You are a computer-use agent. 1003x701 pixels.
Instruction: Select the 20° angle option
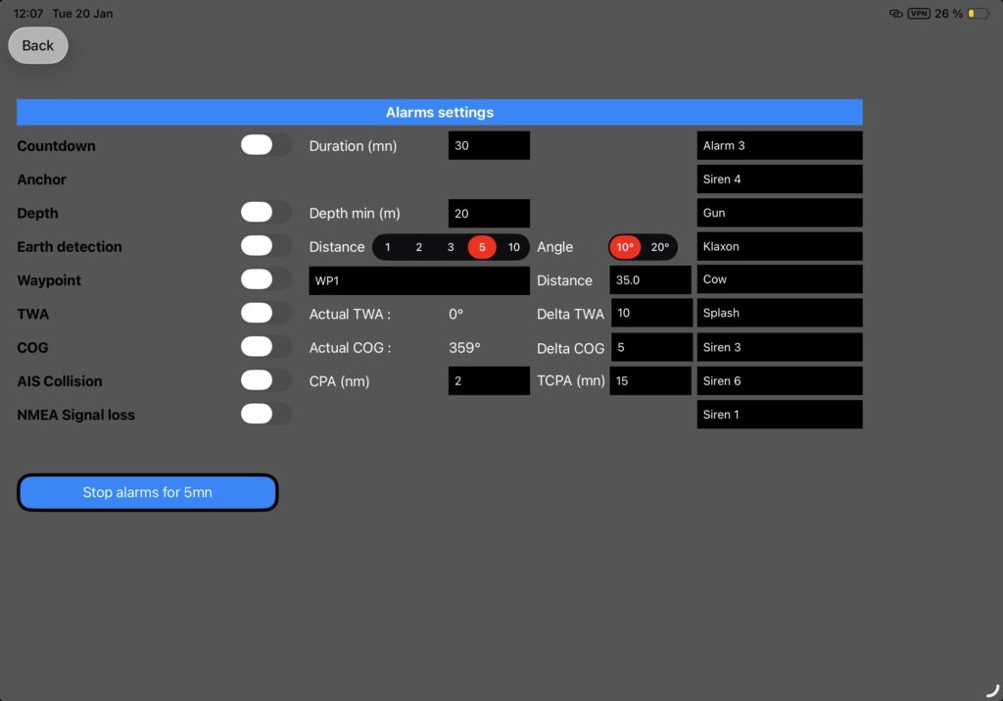[658, 246]
